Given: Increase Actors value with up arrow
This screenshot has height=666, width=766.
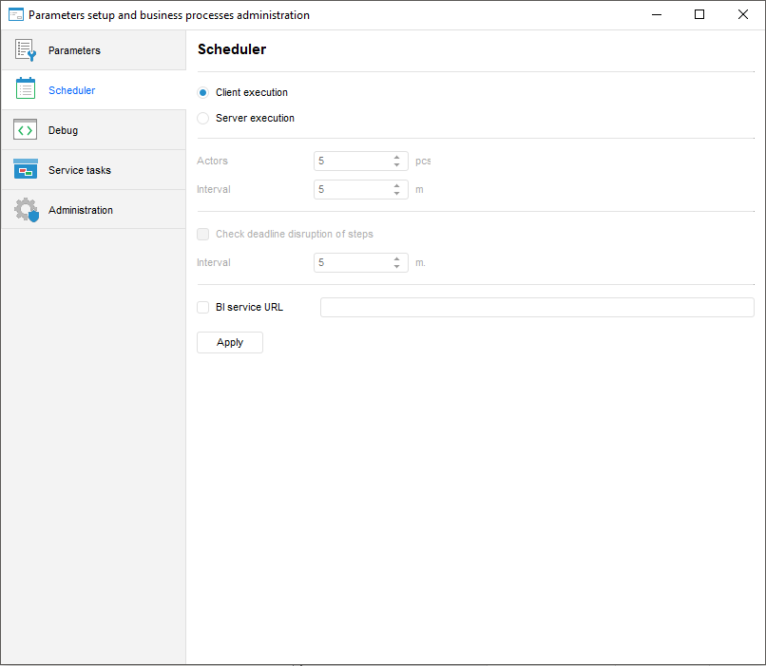Looking at the screenshot, I should pos(396,157).
